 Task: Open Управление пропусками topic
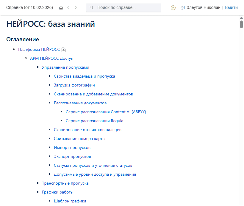click(65, 67)
